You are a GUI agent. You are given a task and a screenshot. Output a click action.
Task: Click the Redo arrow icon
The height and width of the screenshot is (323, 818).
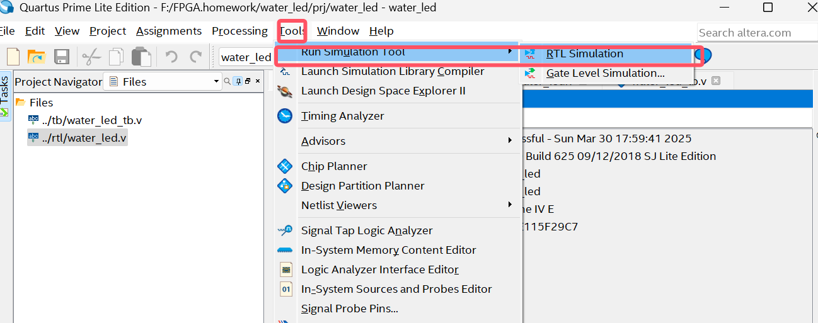(x=196, y=57)
